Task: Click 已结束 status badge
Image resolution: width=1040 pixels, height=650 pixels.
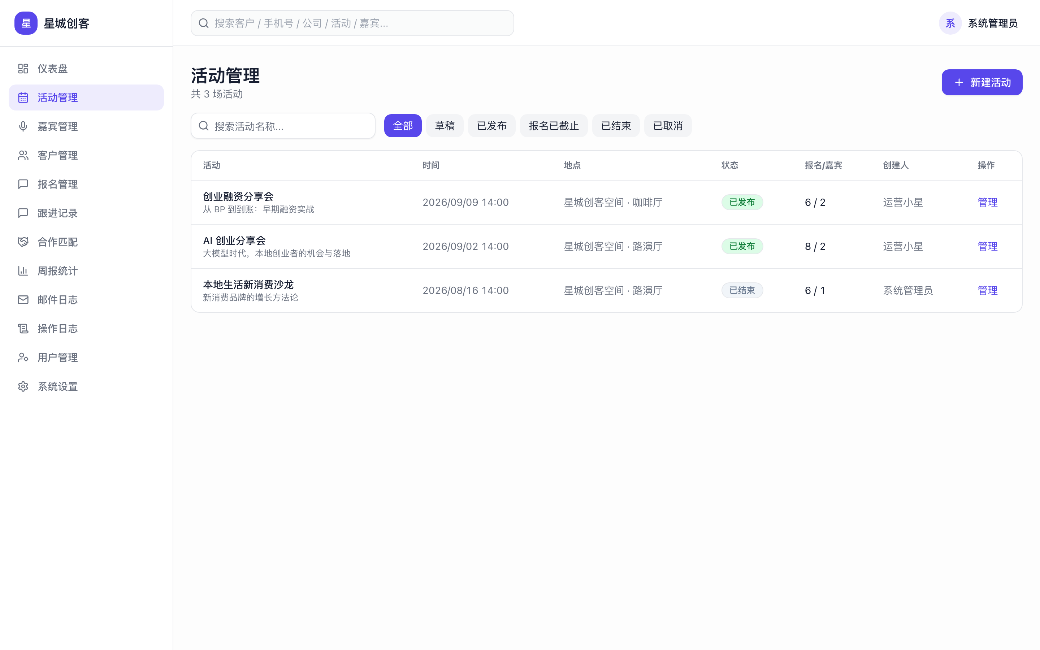Action: pos(742,290)
